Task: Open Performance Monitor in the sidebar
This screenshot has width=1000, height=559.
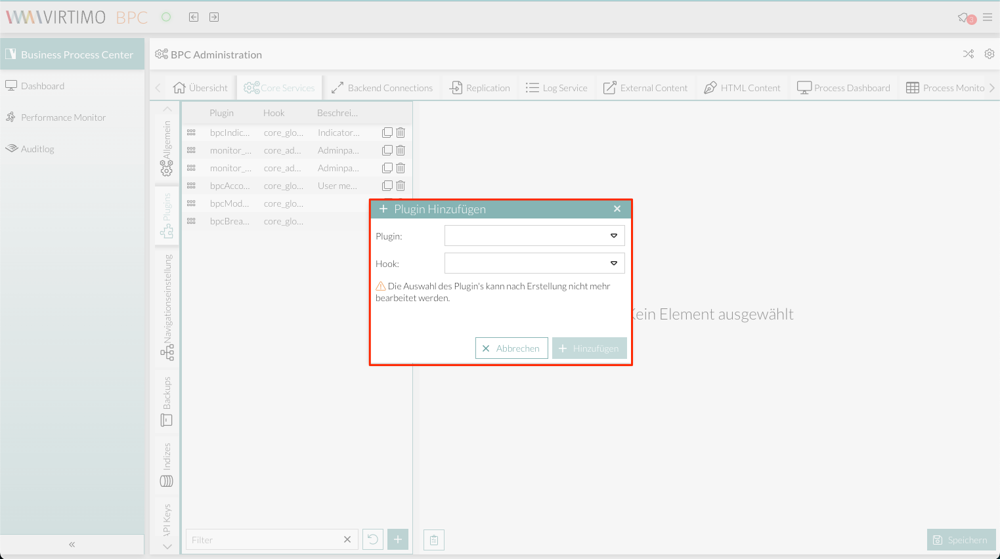Action: 63,117
